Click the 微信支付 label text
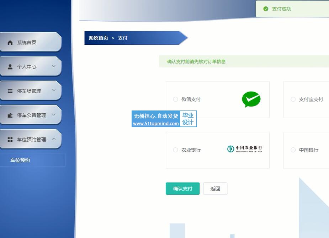The height and width of the screenshot is (238, 329). (x=191, y=99)
